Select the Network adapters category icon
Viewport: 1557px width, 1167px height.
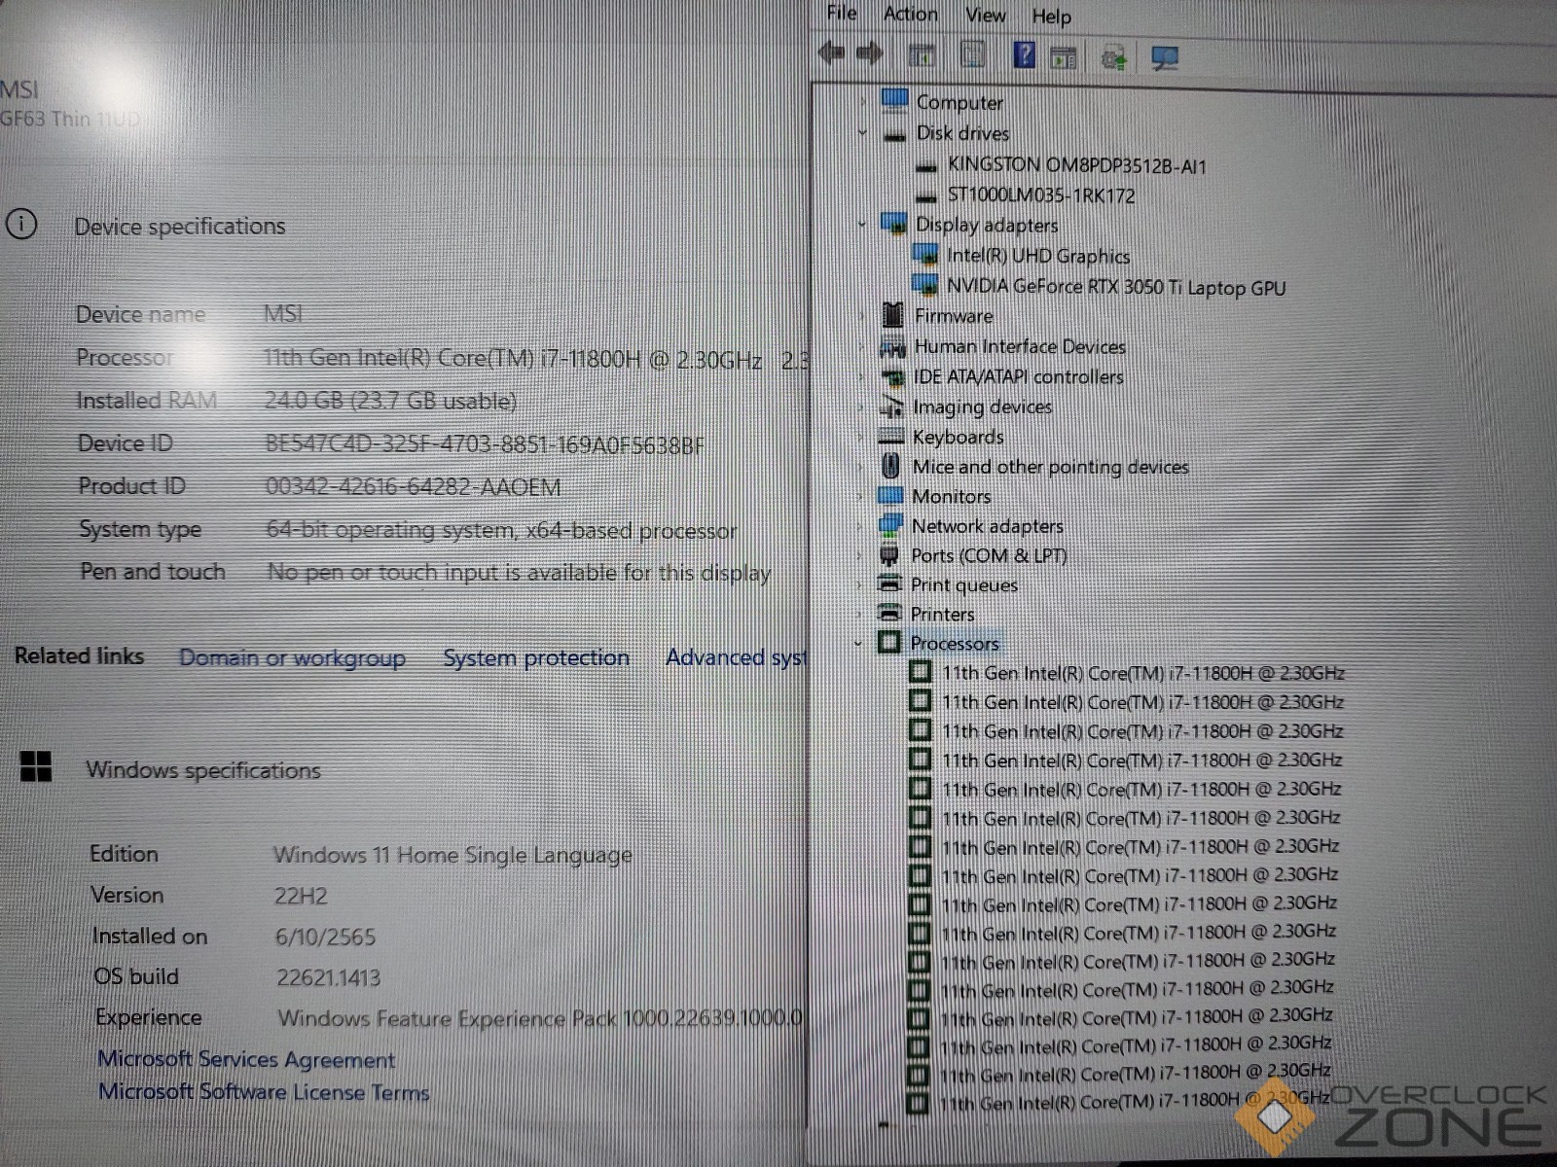(x=890, y=525)
